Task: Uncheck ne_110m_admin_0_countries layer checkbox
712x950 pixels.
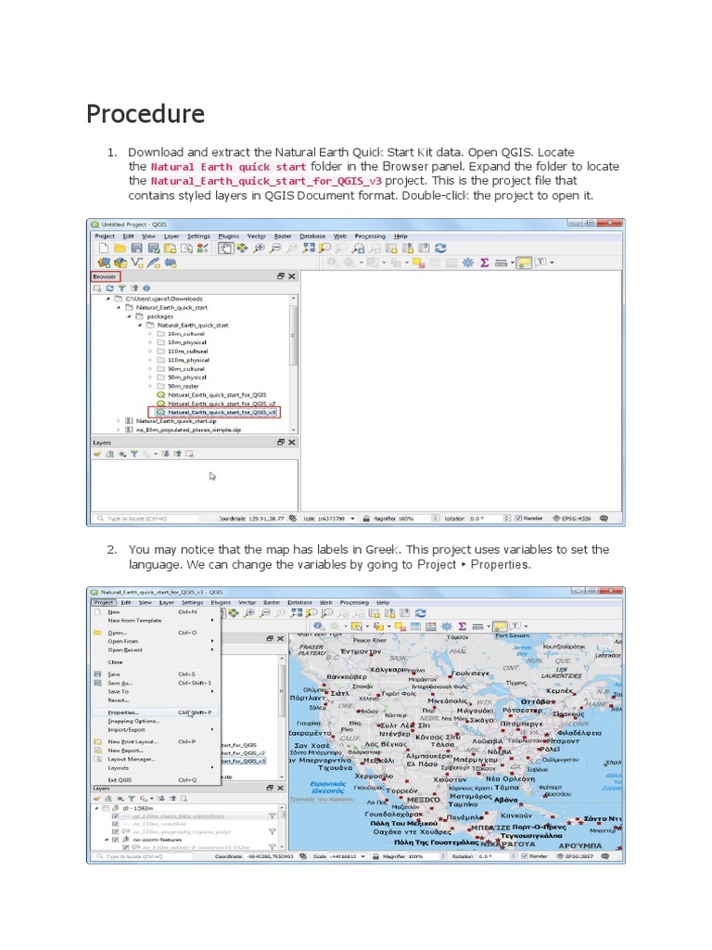Action: [x=126, y=847]
